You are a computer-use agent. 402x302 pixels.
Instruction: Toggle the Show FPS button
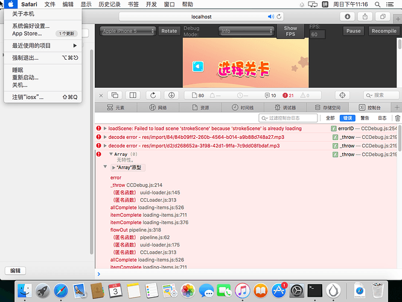click(x=290, y=31)
